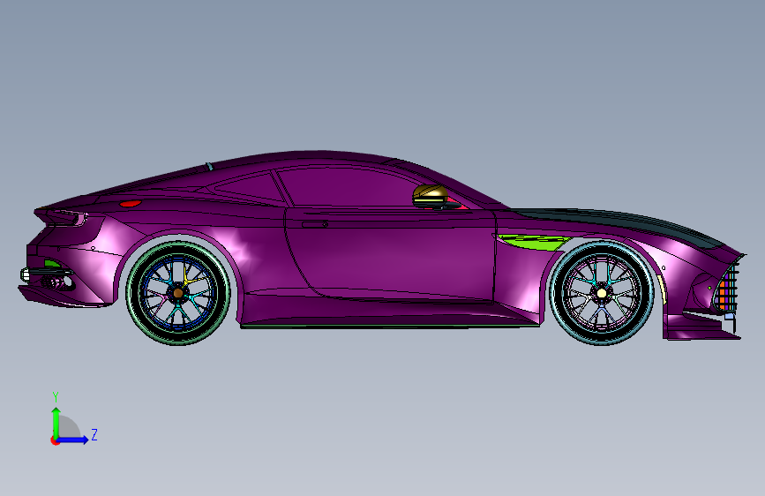Pick the small green reflector on rear bumper
Image resolution: width=765 pixels, height=496 pixels.
[52, 264]
